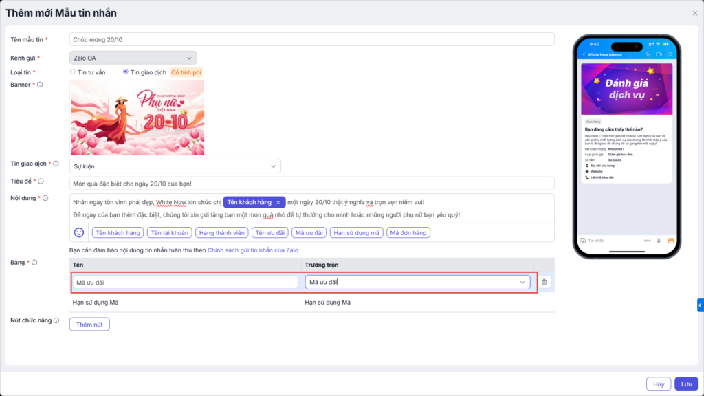Open the Tin giao dịch Sự kiện dropdown
This screenshot has height=396, width=704.
(x=175, y=166)
